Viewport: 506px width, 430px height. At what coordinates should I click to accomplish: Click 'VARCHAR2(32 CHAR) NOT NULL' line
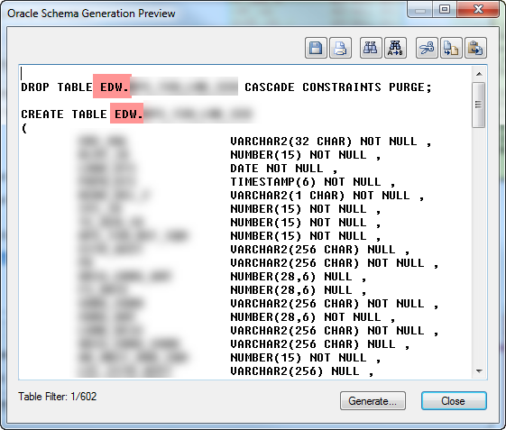pos(330,142)
